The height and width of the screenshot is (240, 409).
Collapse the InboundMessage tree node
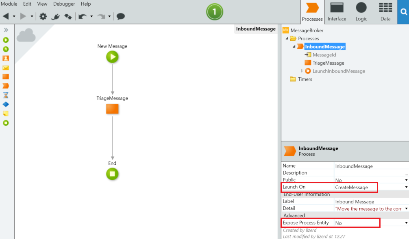point(295,46)
